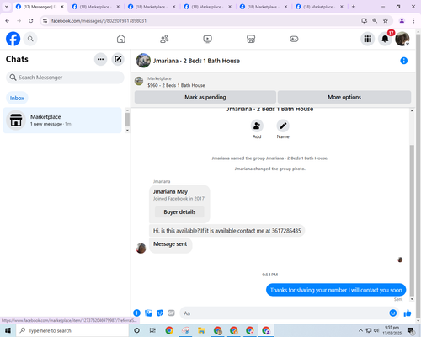
Task: Open Facebook search magnifier icon
Action: pos(30,39)
